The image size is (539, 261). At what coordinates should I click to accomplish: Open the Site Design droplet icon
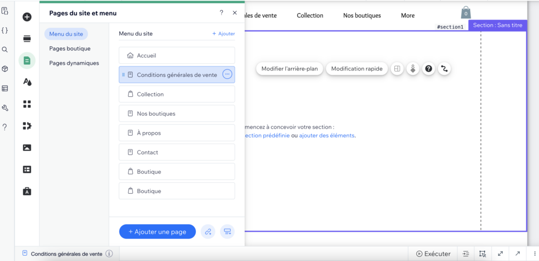pyautogui.click(x=27, y=82)
